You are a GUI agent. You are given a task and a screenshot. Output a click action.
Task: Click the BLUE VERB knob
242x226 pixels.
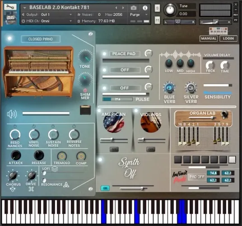click(169, 87)
